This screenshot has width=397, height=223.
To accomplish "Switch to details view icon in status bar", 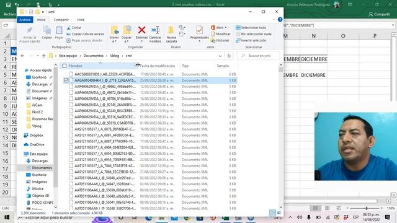I will pos(272,213).
